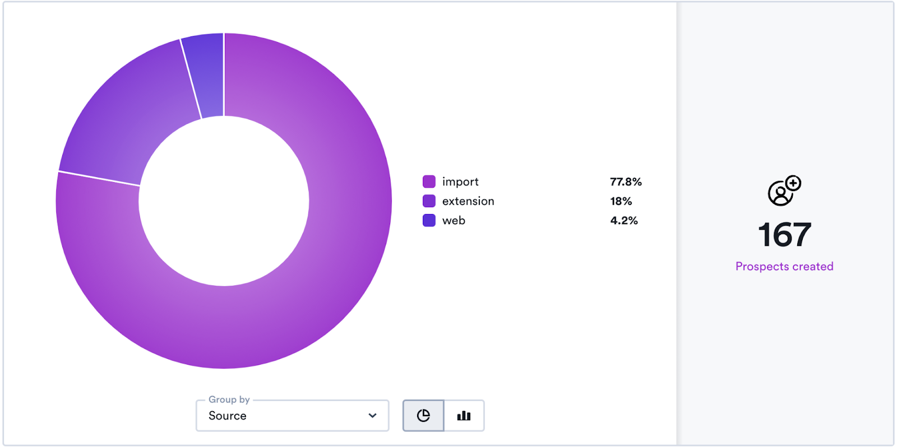The width and height of the screenshot is (897, 447).
Task: Toggle the extension series in the legend
Action: 468,201
